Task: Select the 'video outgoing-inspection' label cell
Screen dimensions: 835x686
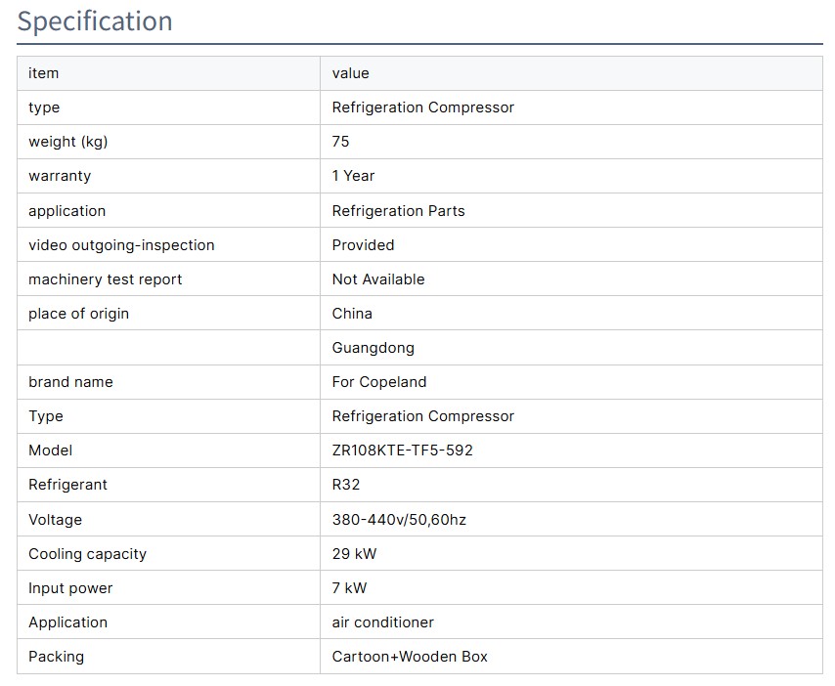Action: (121, 245)
